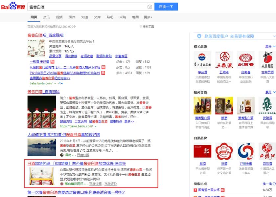
Task: Open the thread 一瓶酒 半世情
Action: 39,62
